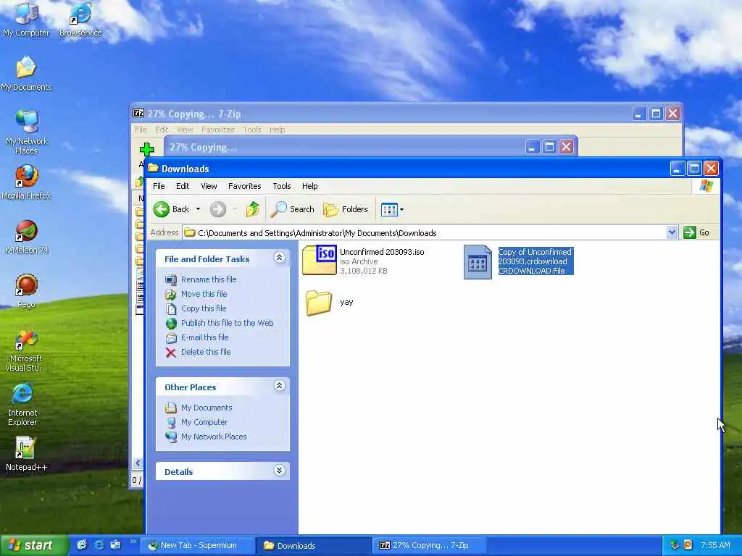Open Favorites menu in Downloads window

coord(245,186)
